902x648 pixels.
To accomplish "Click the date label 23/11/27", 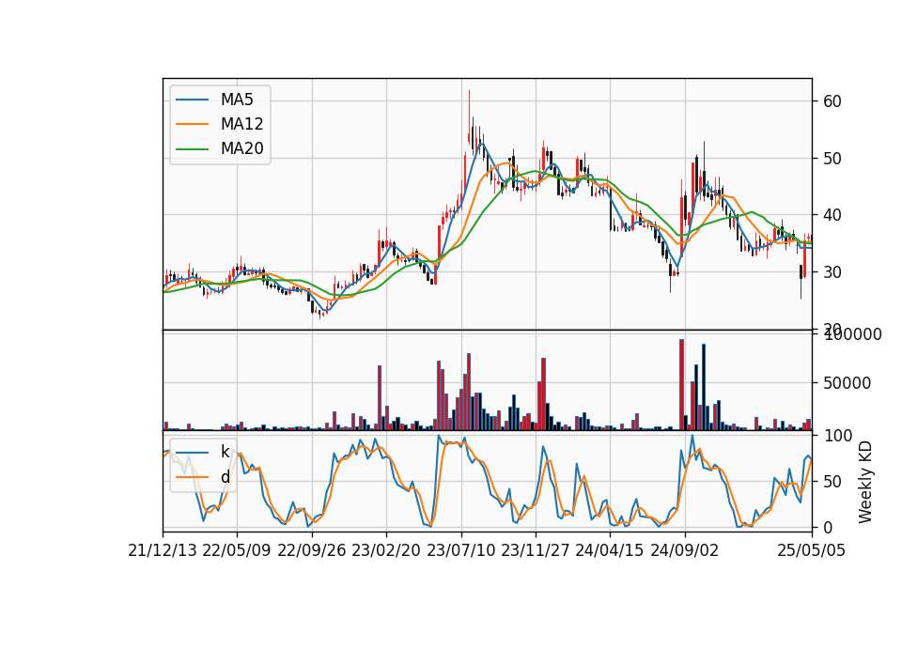I will [x=536, y=551].
